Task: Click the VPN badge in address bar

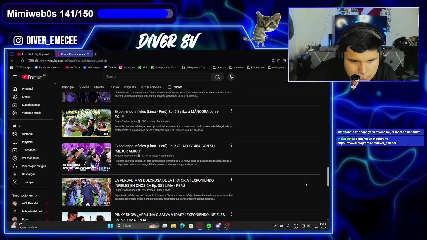Action: coord(31,61)
